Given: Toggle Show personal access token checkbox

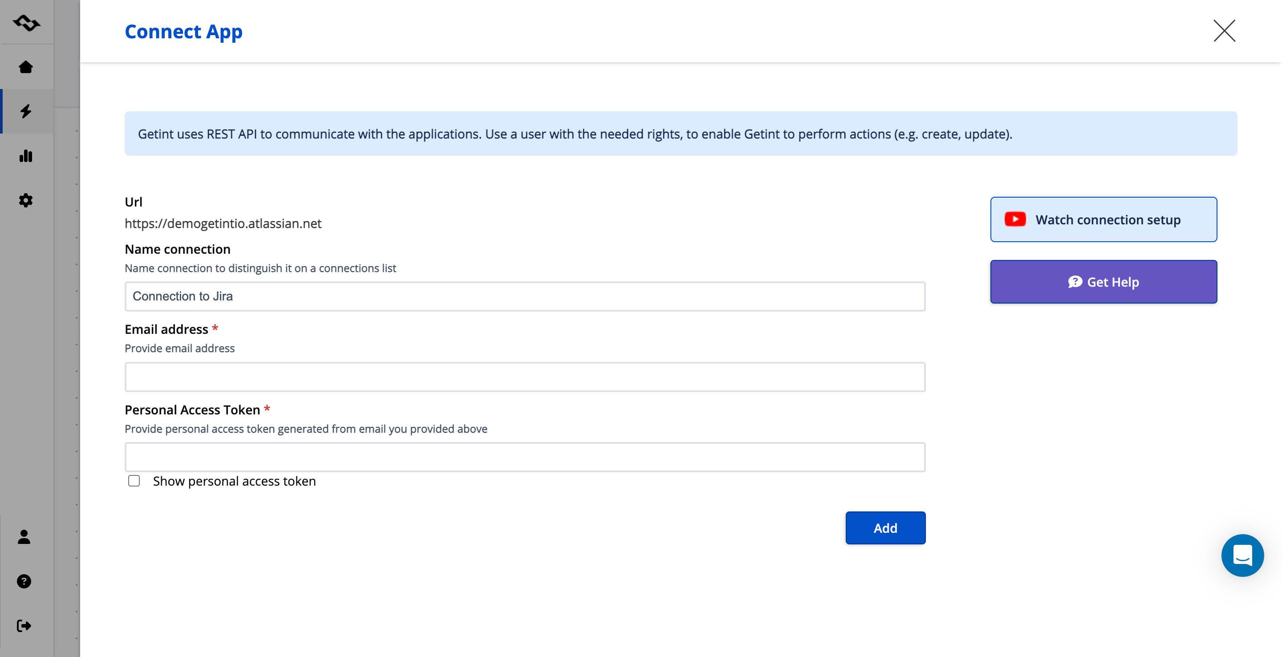Looking at the screenshot, I should click(x=134, y=480).
